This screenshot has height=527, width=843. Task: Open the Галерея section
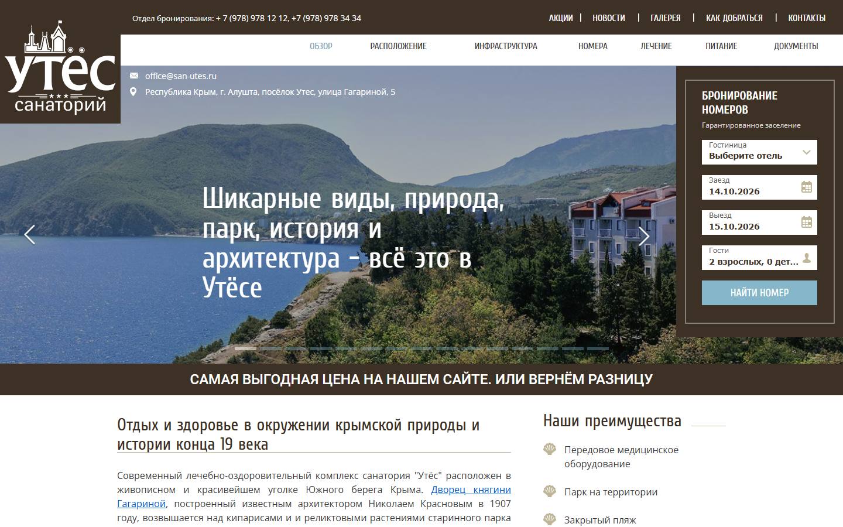[x=666, y=18]
